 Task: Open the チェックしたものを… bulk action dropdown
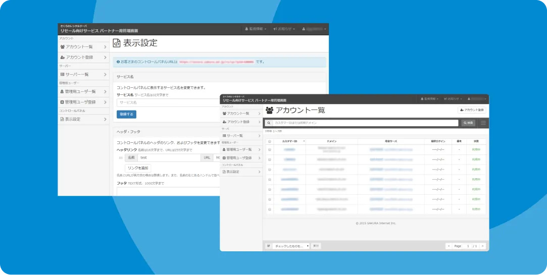(x=291, y=246)
